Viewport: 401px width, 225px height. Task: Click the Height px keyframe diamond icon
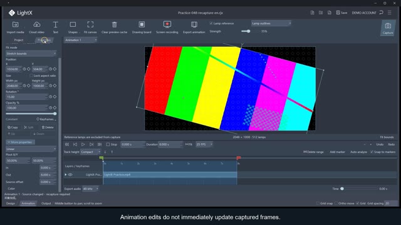tap(55, 86)
